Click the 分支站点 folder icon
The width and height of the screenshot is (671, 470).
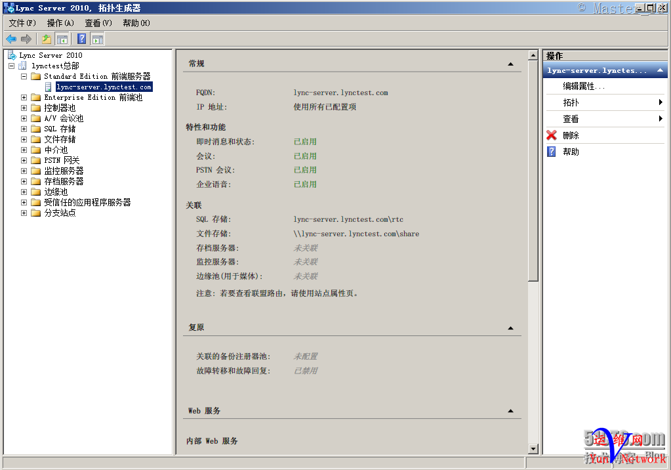(36, 213)
